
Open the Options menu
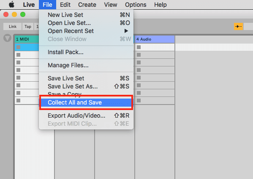pos(136,5)
